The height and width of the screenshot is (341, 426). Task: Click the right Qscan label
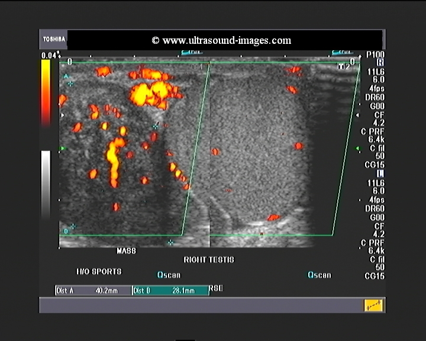[319, 275]
